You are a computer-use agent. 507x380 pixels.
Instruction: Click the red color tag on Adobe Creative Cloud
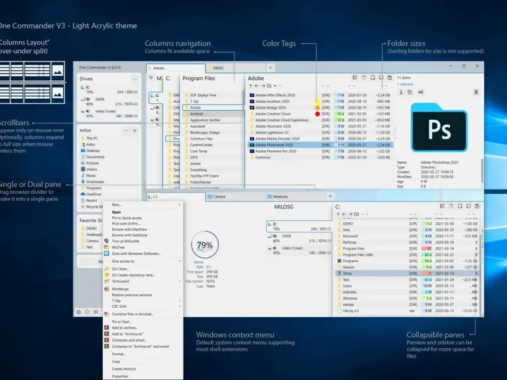coord(318,114)
